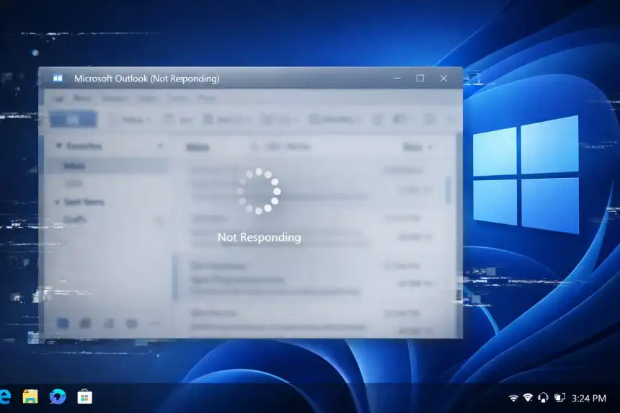Collapse the Favorites section in the folder pane
Viewport: 620px width, 413px height.
58,146
